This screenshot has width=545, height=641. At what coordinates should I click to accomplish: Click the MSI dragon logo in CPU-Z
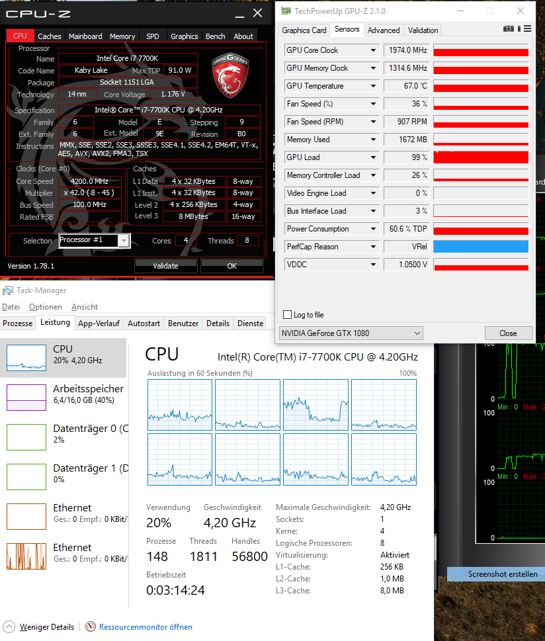tap(230, 75)
